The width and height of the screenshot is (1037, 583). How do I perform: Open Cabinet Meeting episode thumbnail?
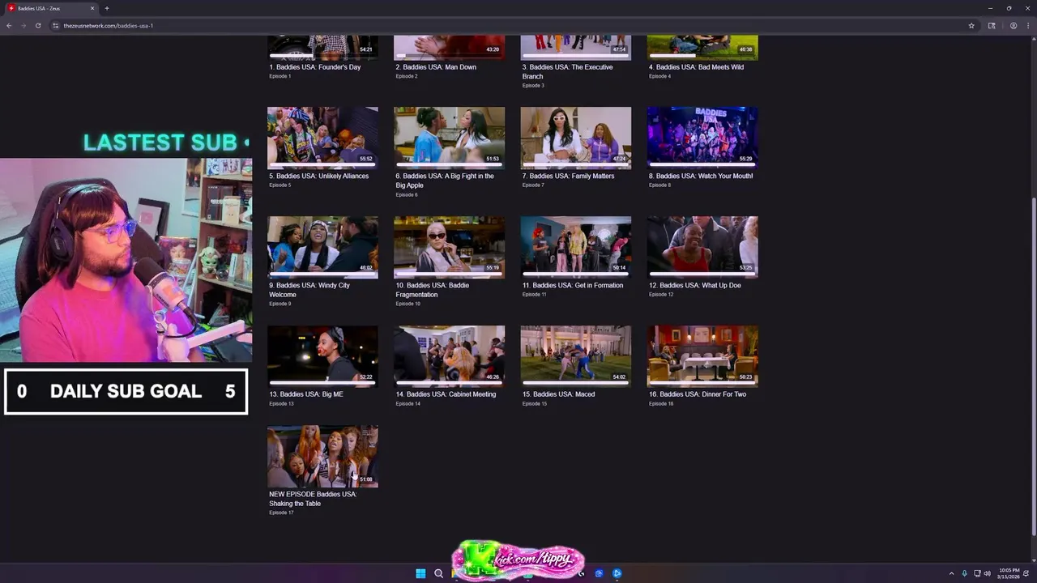coord(449,356)
